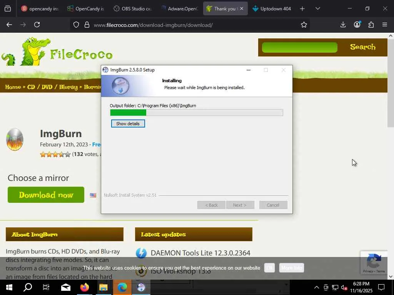Switch to the 'Adware.OpenC' tab
394x295 pixels.
[x=179, y=9]
